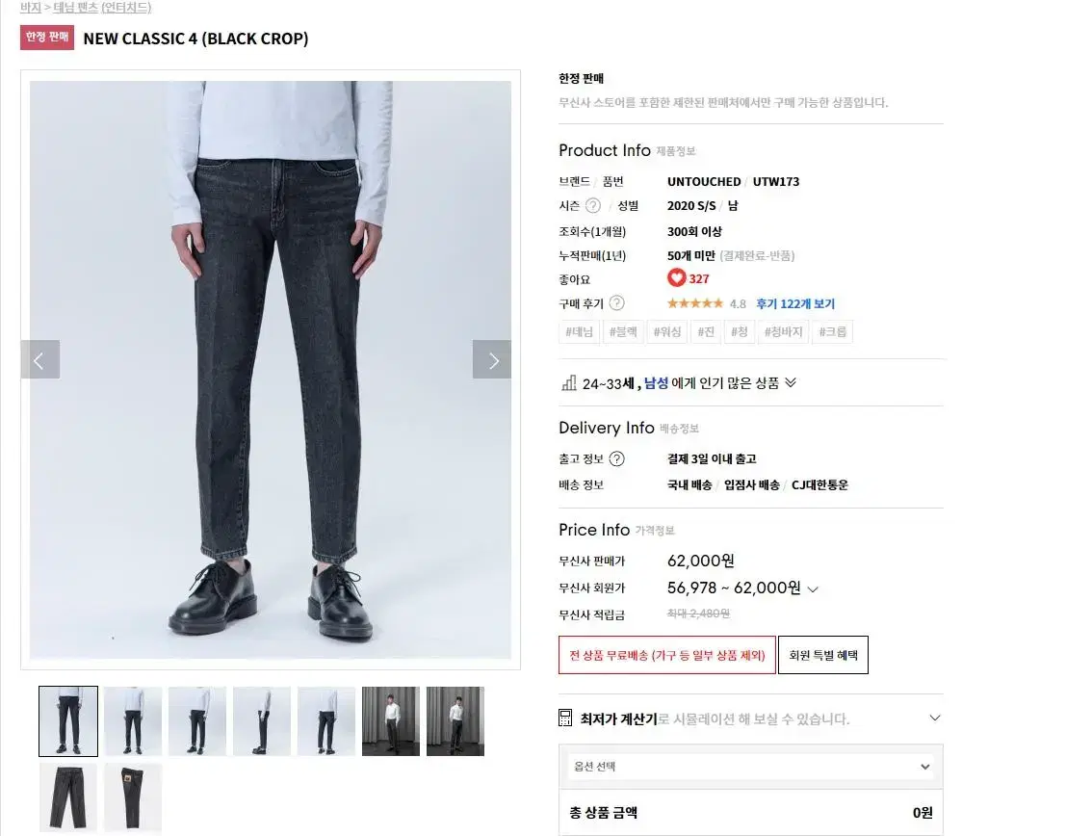Click the bar chart popularity icon
1066x836 pixels.
click(569, 383)
